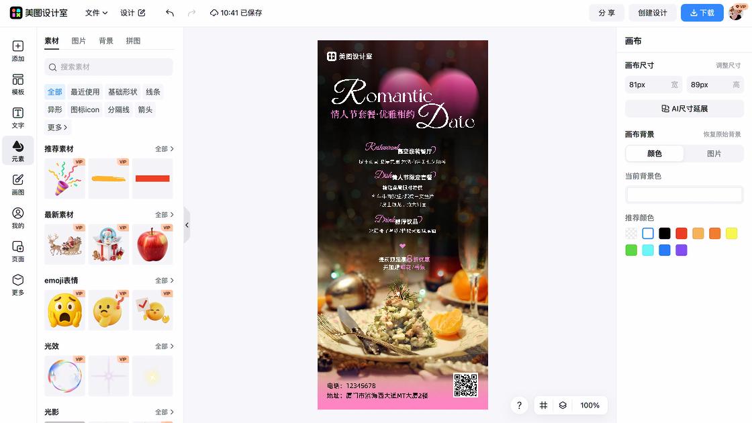Click the blue 下载 download button
The height and width of the screenshot is (423, 752).
702,13
